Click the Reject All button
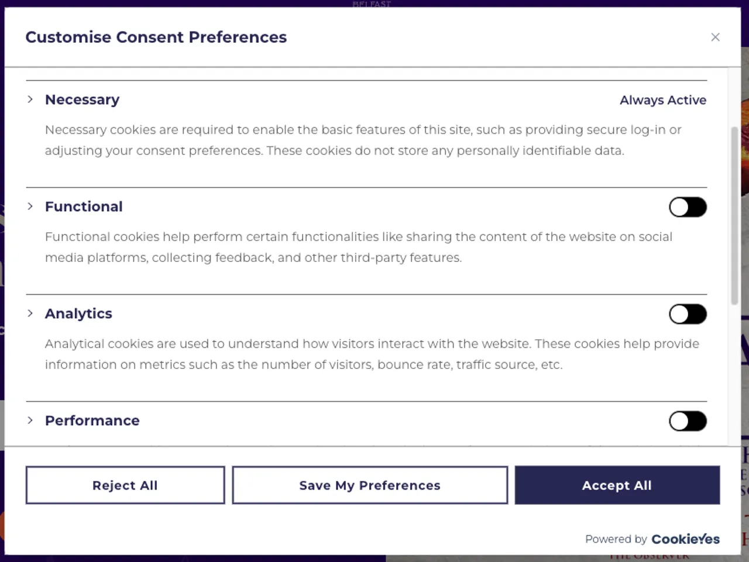 click(125, 485)
